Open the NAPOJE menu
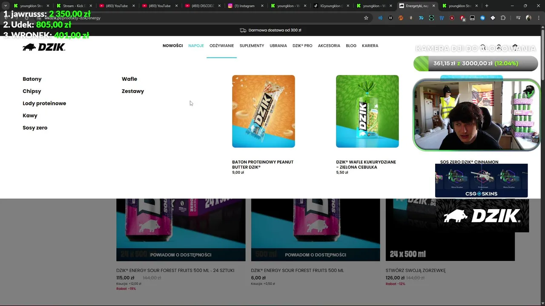This screenshot has height=306, width=545. coord(196,45)
